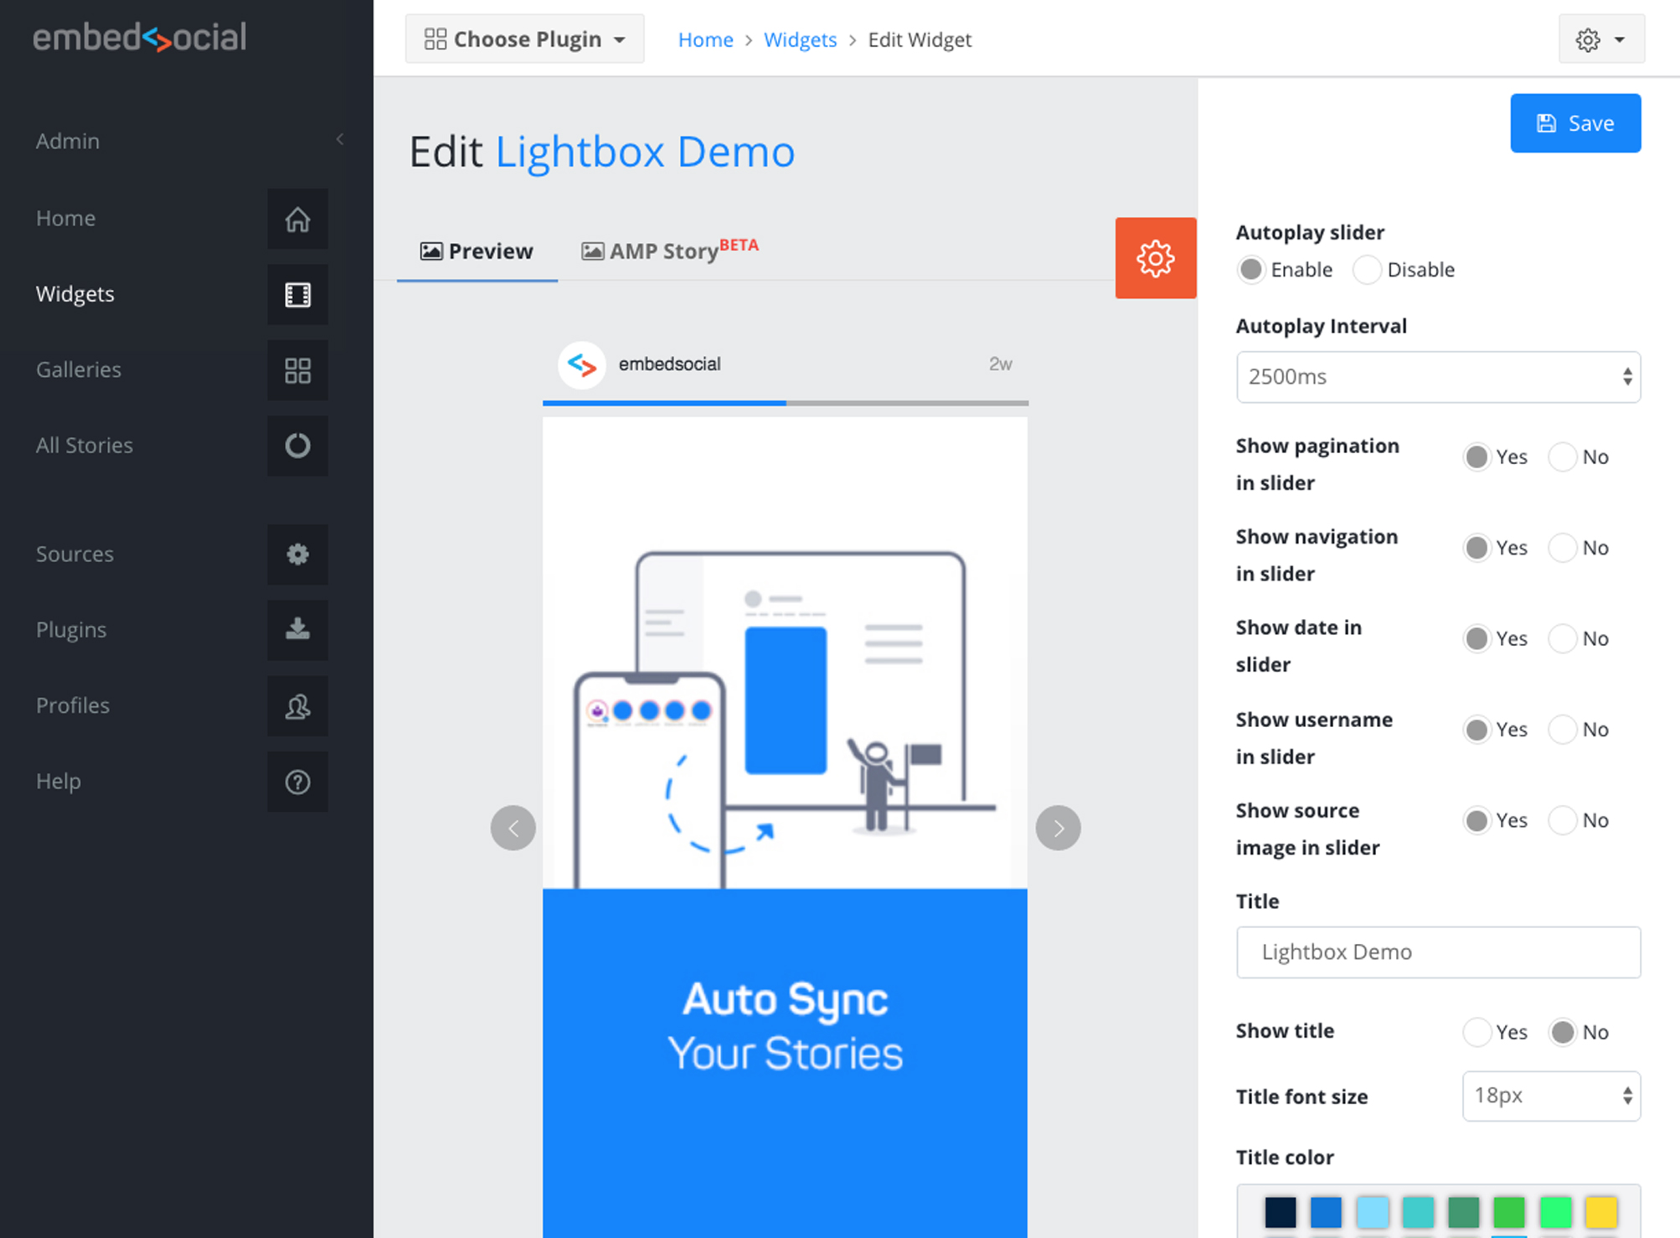Click the Home breadcrumb link
The height and width of the screenshot is (1238, 1680).
click(705, 39)
